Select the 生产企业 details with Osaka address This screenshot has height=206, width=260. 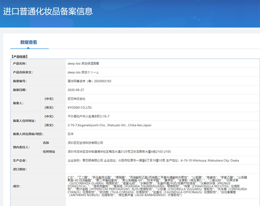(153, 160)
